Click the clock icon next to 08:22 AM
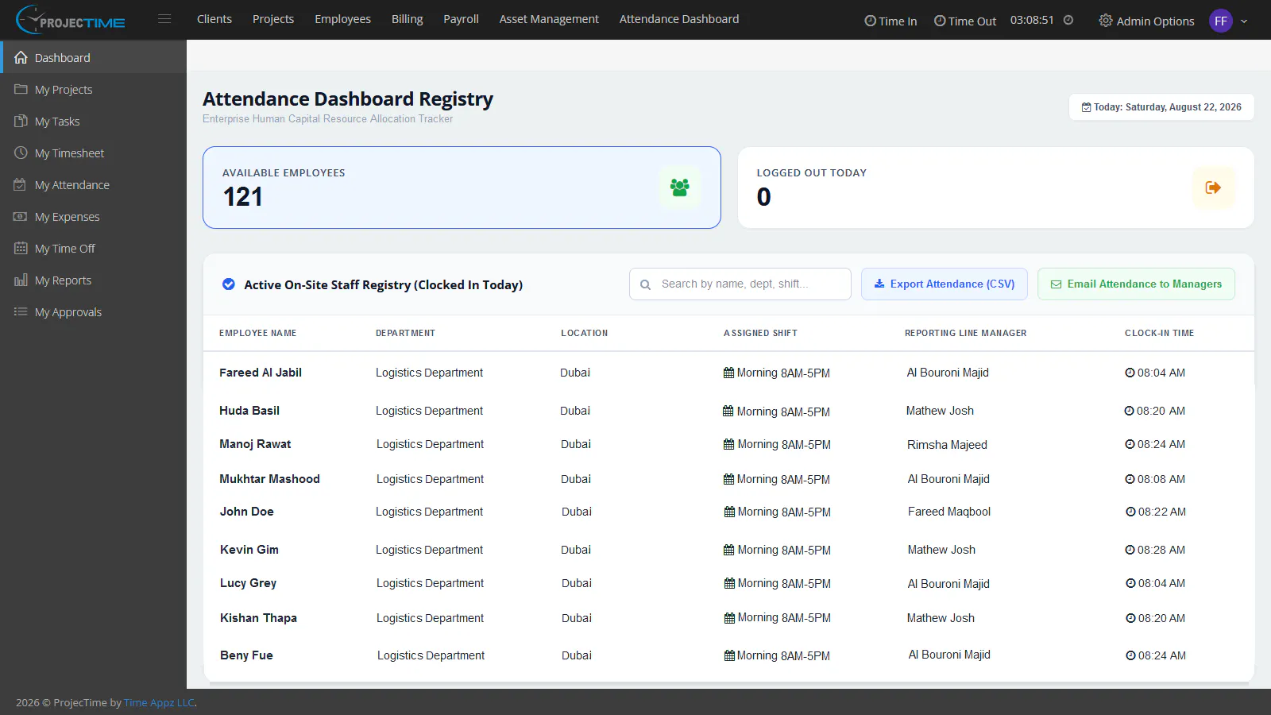Image resolution: width=1271 pixels, height=715 pixels. (x=1130, y=512)
